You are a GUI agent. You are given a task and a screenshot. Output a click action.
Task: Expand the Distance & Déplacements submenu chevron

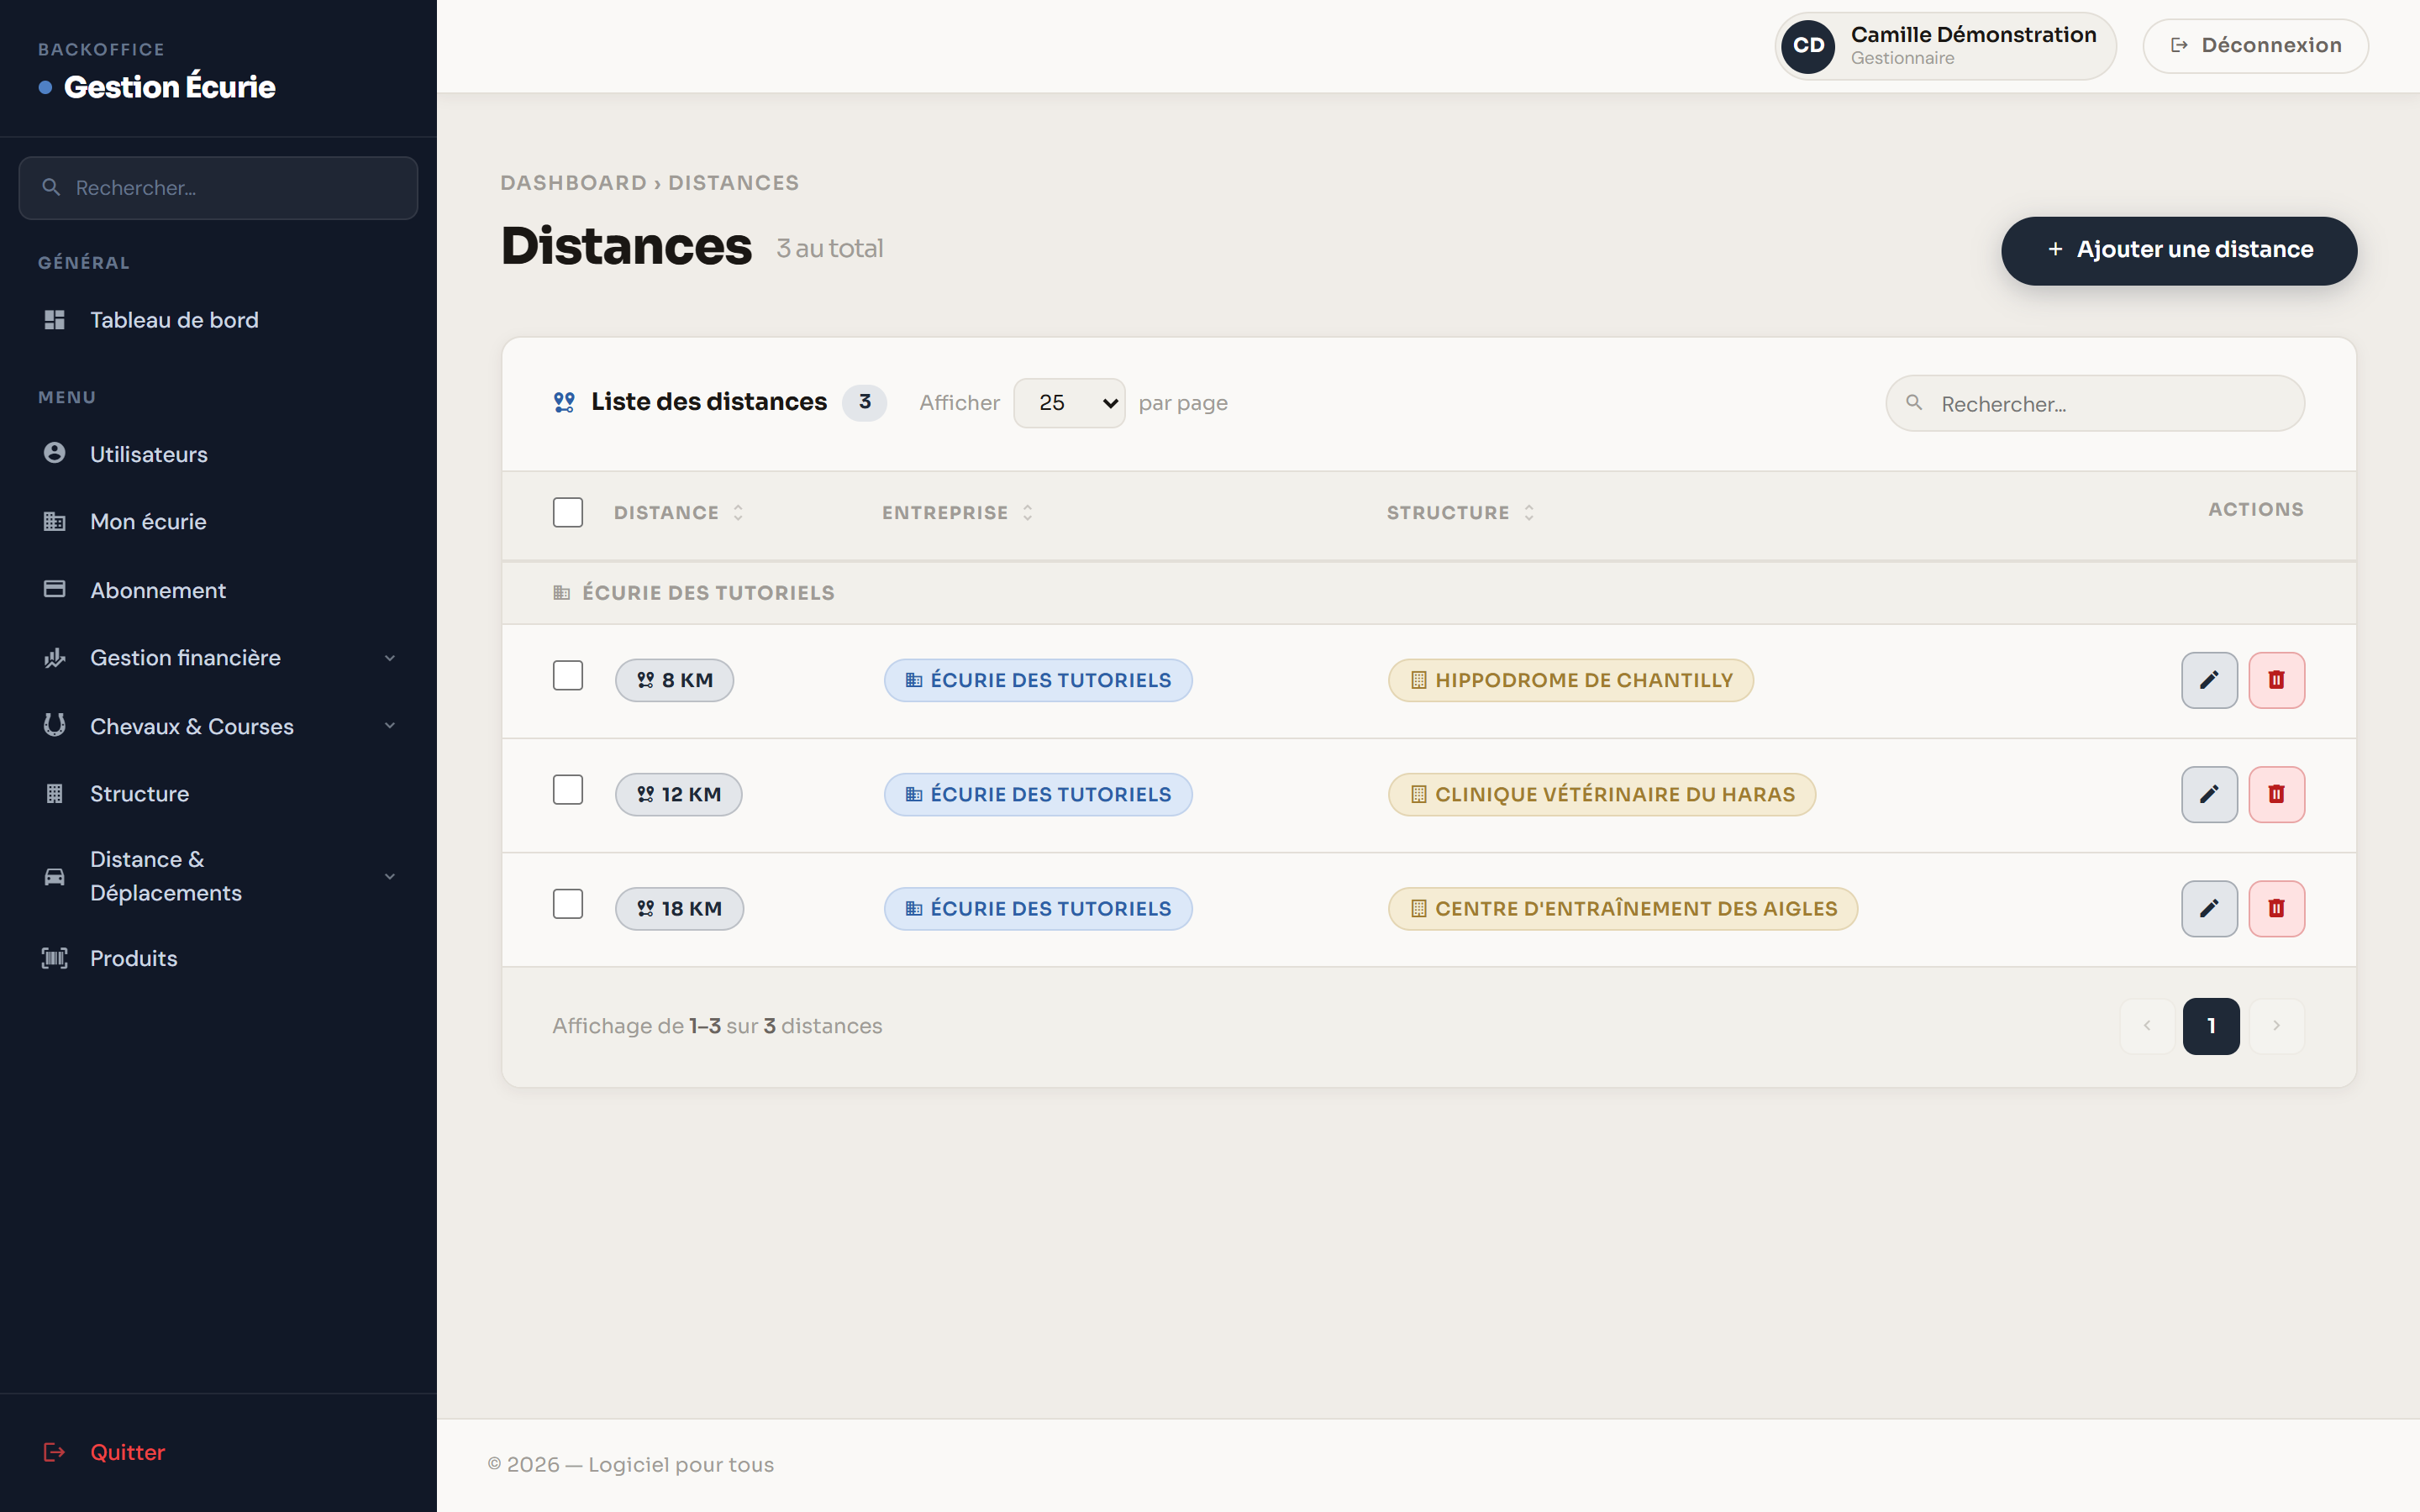(390, 876)
